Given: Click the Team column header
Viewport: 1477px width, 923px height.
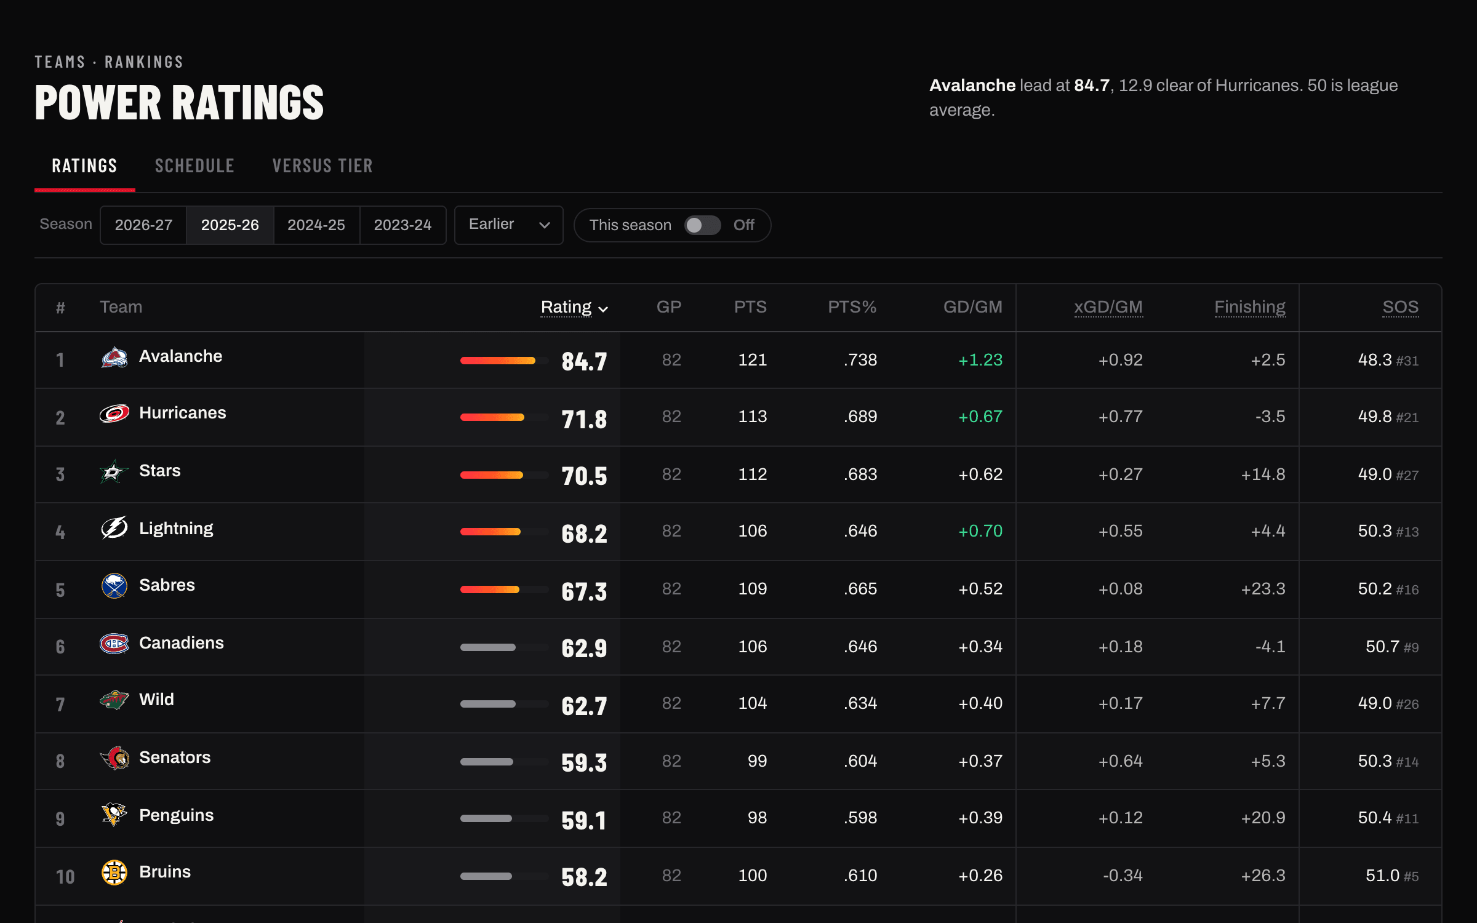Looking at the screenshot, I should tap(121, 307).
